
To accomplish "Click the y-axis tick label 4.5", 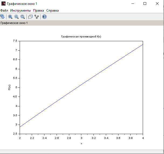I will click(x=15, y=97).
